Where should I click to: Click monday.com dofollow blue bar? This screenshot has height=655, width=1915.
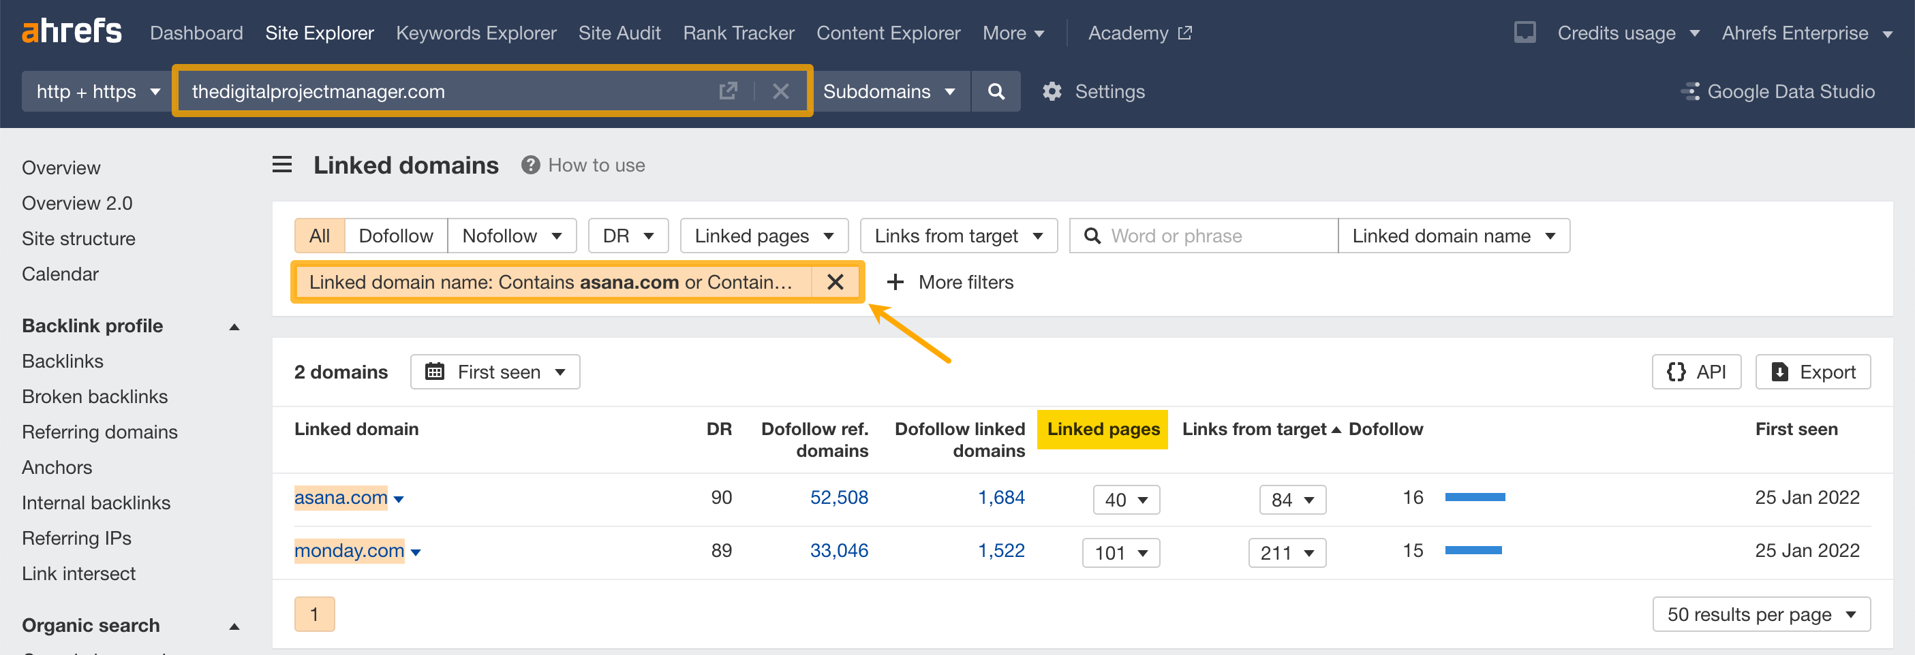[x=1473, y=551]
